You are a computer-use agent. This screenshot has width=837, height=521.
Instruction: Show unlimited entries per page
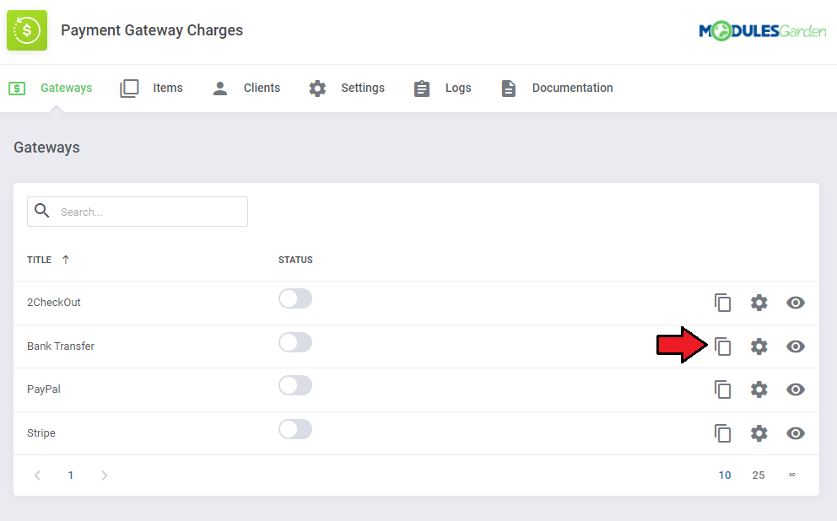[x=792, y=475]
